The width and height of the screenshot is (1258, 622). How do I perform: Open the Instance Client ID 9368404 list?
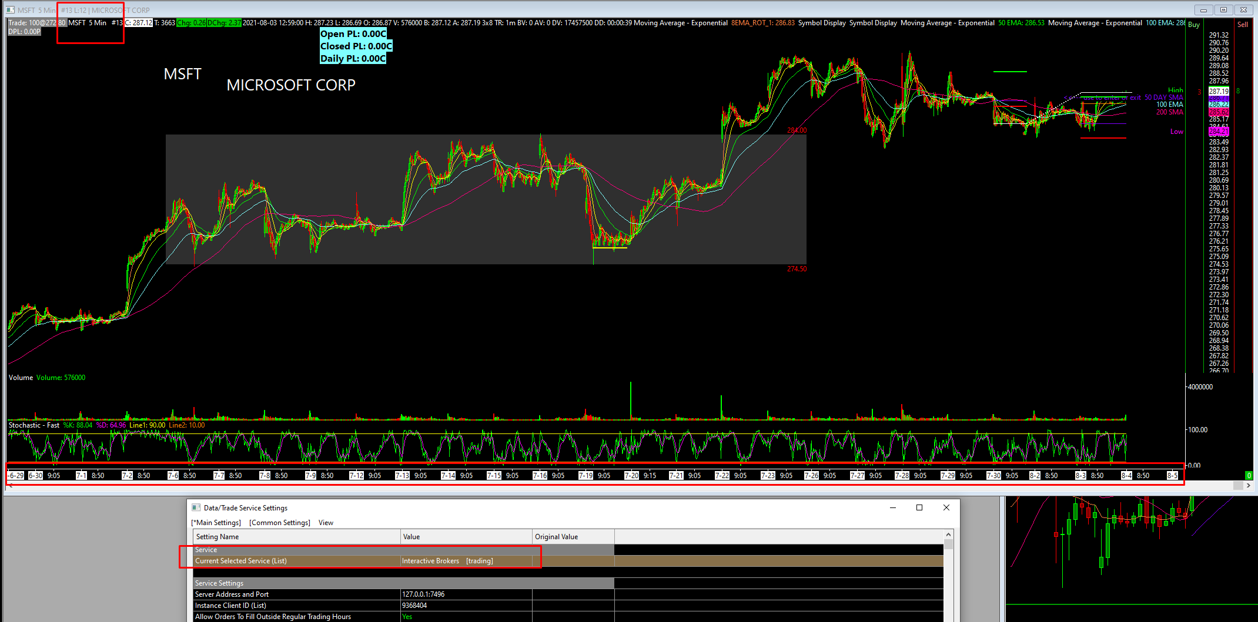(467, 606)
